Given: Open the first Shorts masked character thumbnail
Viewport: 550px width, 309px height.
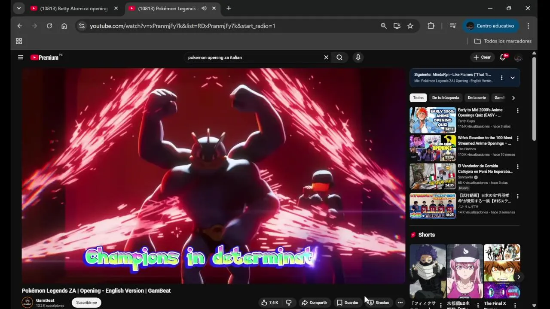Looking at the screenshot, I should click(428, 271).
